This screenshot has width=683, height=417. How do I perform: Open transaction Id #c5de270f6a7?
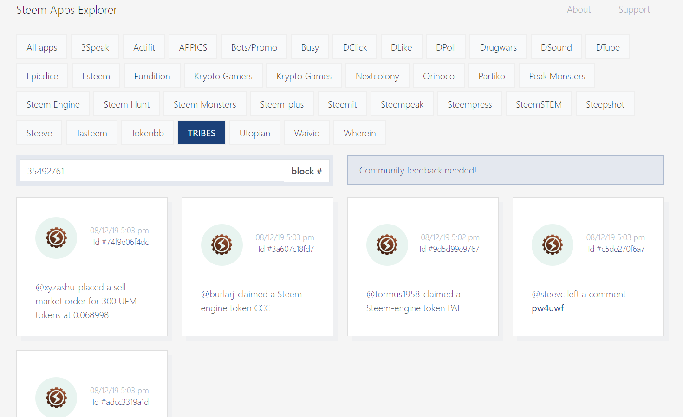coord(616,249)
